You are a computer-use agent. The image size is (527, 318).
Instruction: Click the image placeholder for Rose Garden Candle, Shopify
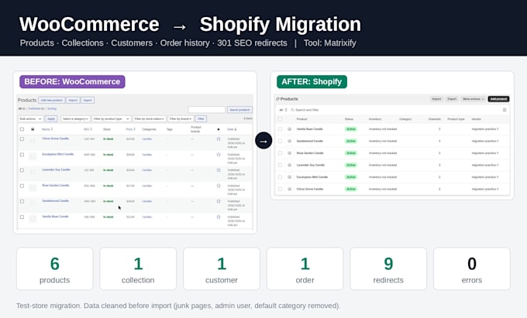click(289, 153)
